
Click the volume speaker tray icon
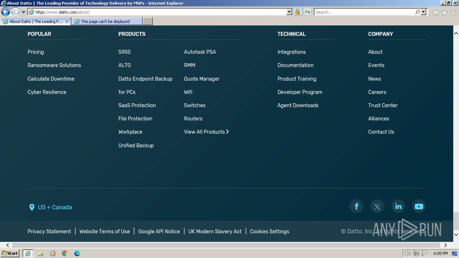[x=407, y=253]
